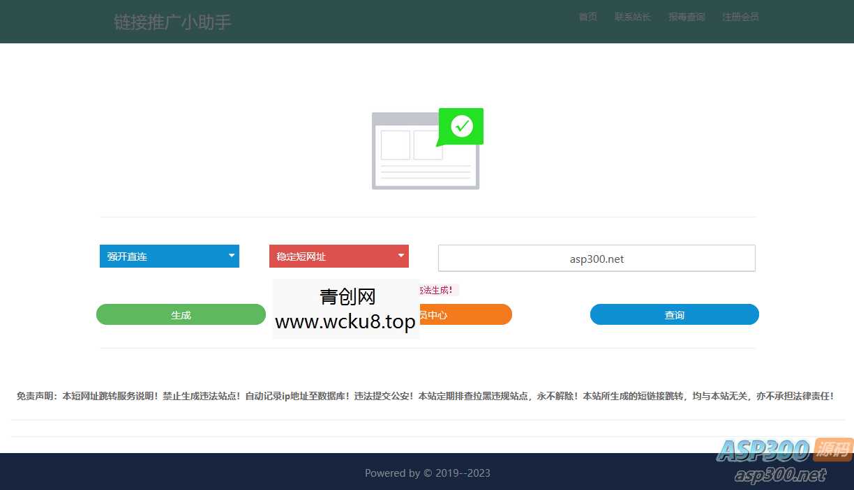Select 首页 in the navigation bar
Viewport: 854px width, 490px height.
pos(587,17)
